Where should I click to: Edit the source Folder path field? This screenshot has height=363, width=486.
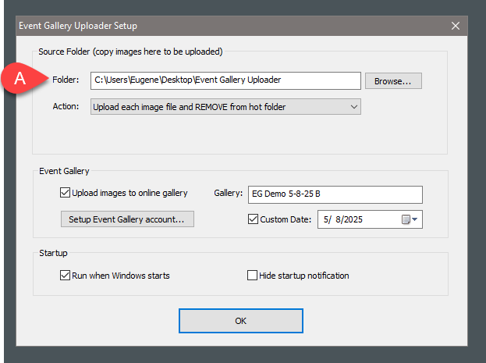click(225, 80)
